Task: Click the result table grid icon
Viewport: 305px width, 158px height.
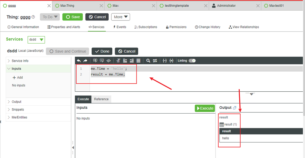Action: 222,125
